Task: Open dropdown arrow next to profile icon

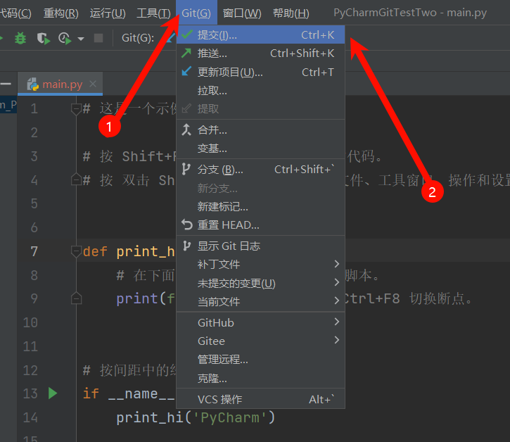Action: click(81, 39)
